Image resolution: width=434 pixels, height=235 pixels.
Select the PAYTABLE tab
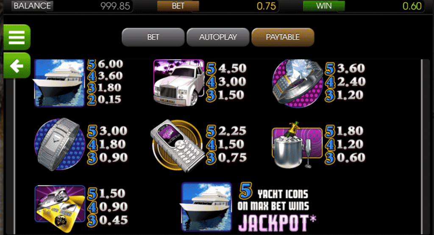pos(283,37)
